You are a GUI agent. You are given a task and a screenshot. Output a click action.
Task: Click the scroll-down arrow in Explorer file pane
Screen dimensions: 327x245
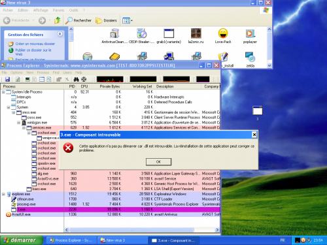tap(269, 65)
